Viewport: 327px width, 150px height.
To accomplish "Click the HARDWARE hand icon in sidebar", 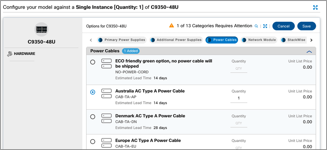I will click(x=10, y=54).
